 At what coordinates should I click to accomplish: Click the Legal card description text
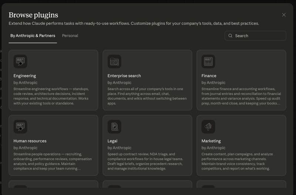147,161
